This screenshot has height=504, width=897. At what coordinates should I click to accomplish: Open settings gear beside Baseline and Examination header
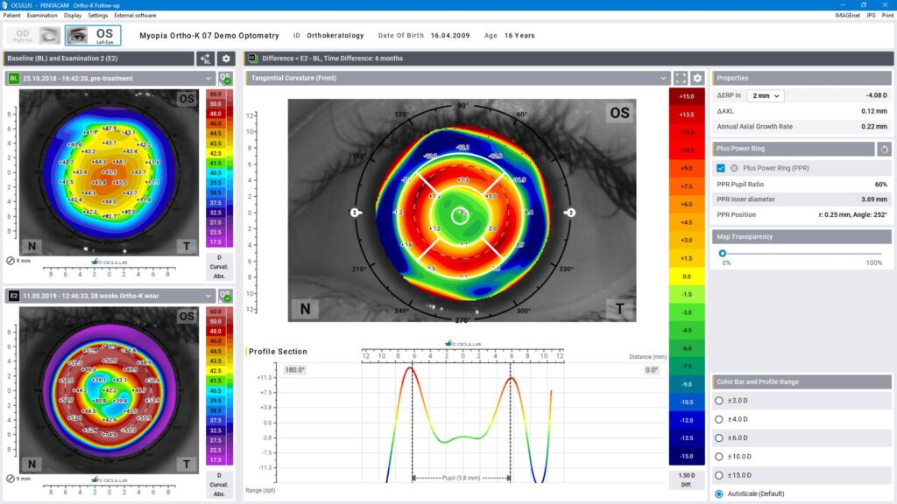pyautogui.click(x=226, y=59)
